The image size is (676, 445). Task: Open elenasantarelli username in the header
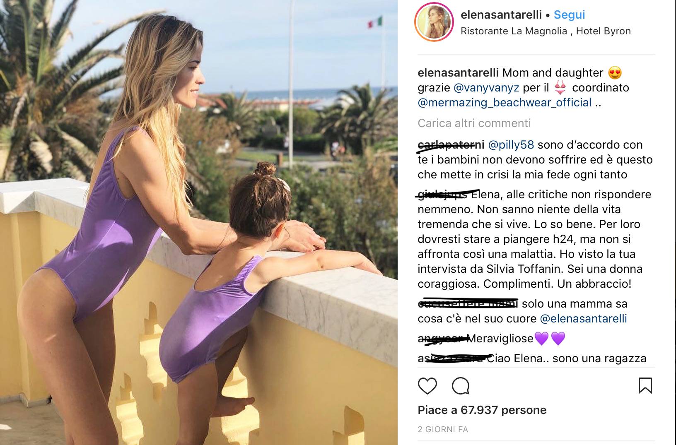[501, 14]
